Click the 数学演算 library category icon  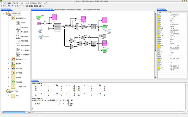tap(14, 64)
